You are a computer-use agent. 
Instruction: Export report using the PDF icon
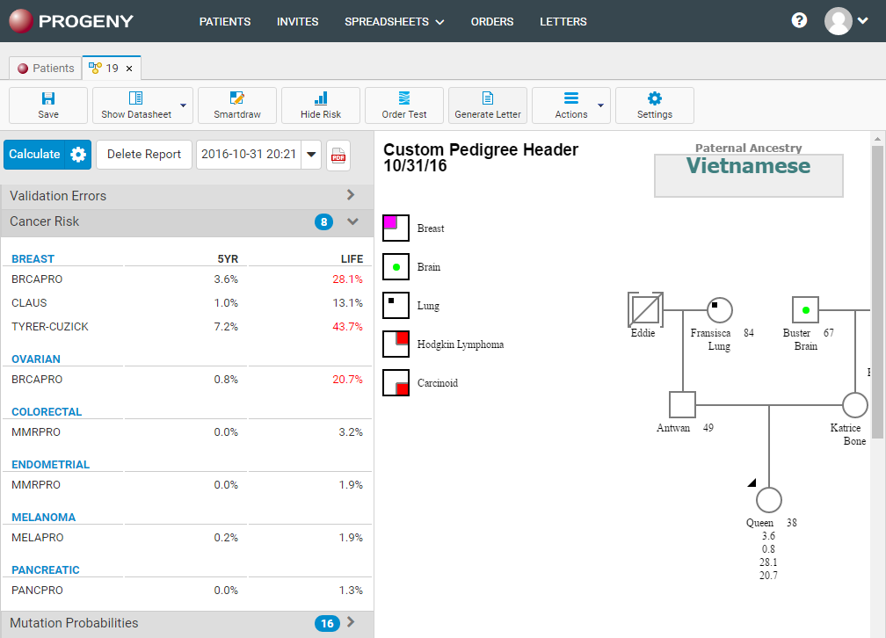tap(338, 155)
